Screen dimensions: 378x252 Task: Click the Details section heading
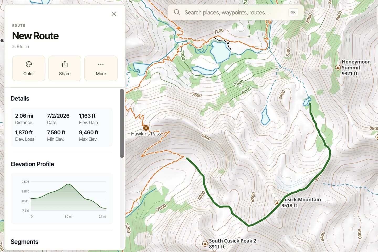pyautogui.click(x=20, y=98)
